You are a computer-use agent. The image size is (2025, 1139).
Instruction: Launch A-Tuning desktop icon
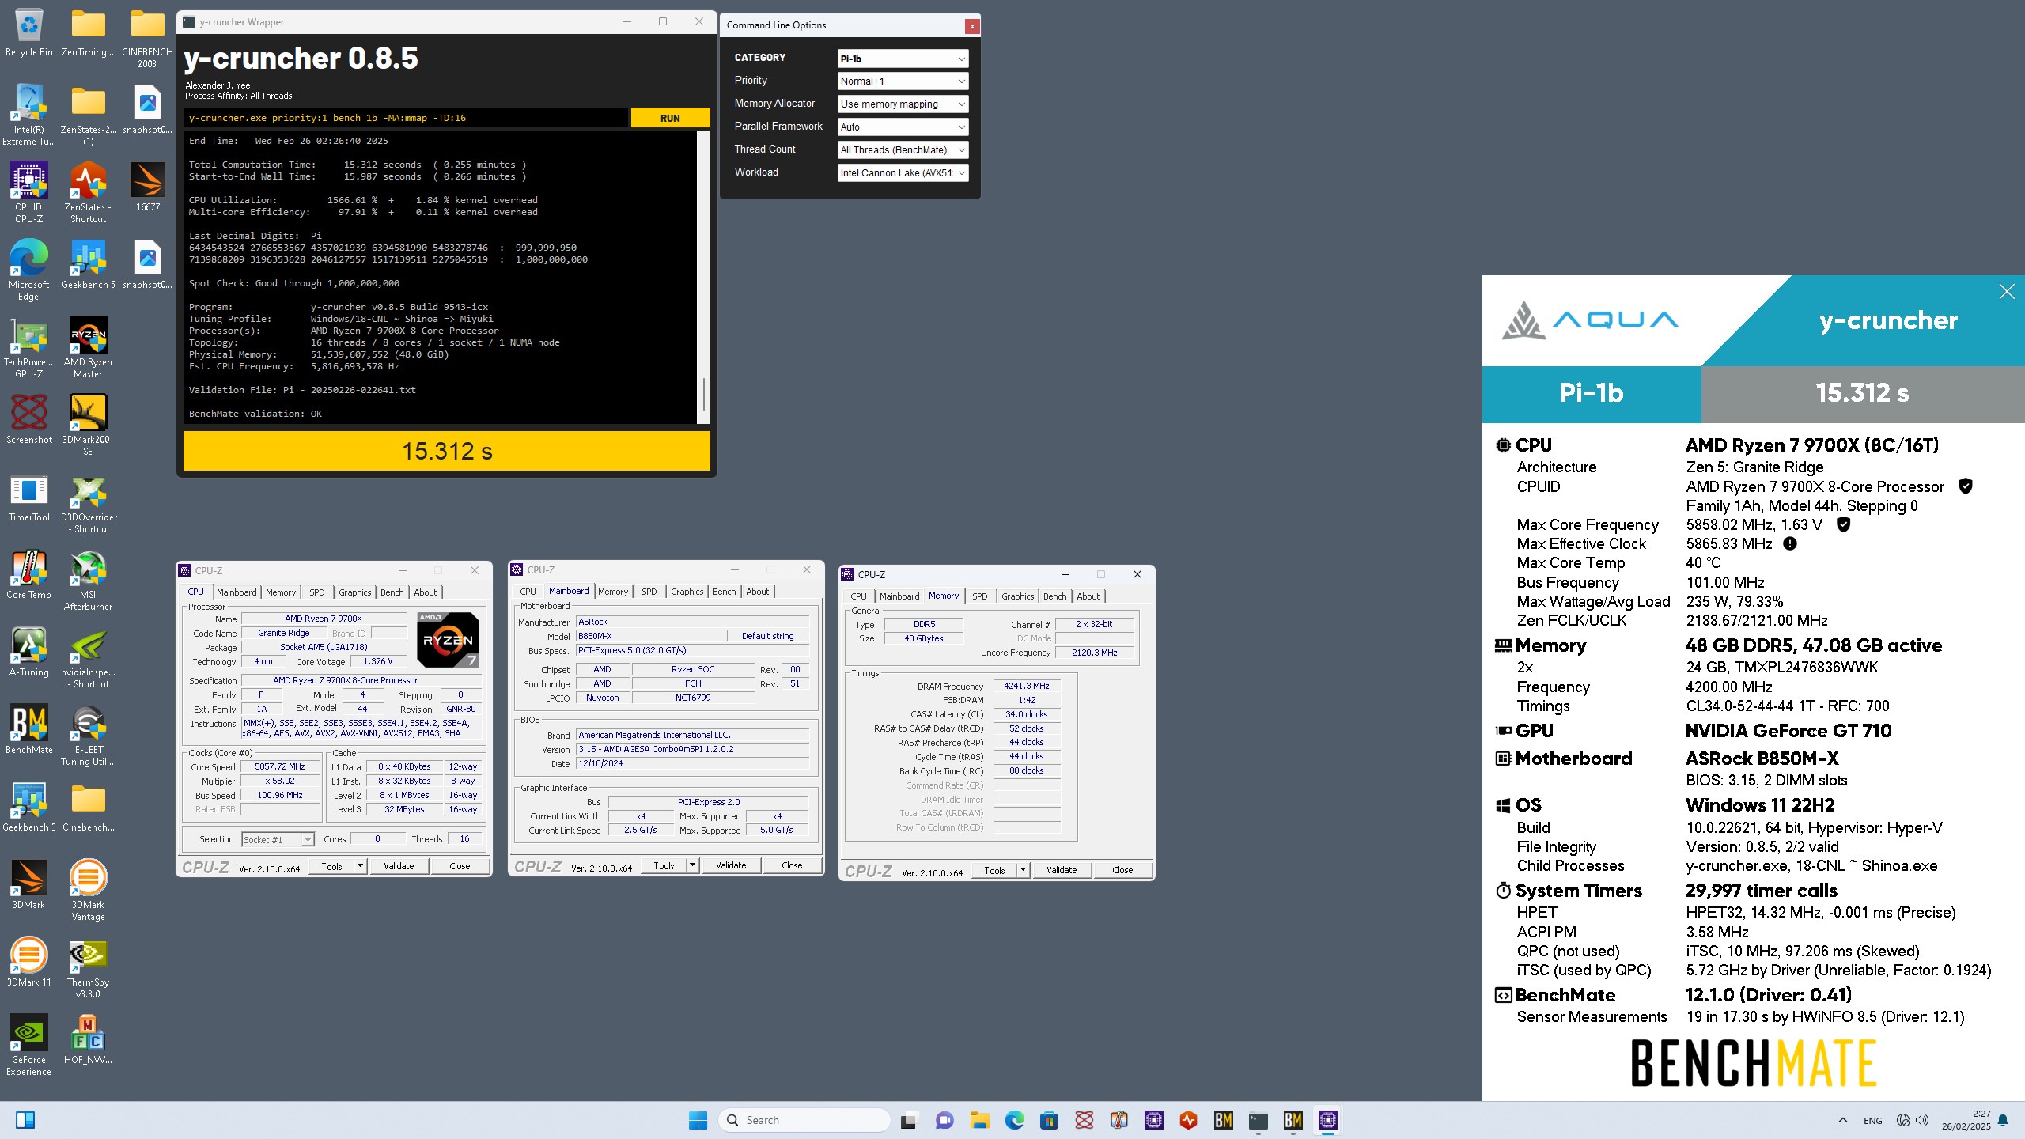click(x=28, y=652)
